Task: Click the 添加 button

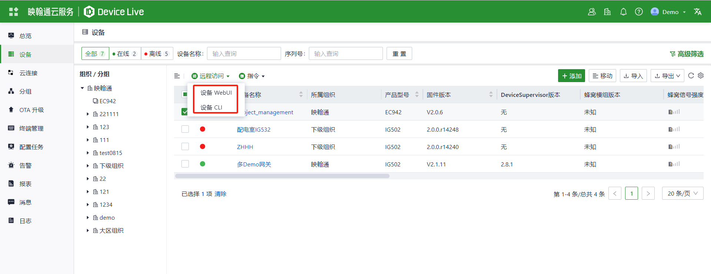Action: [x=571, y=76]
